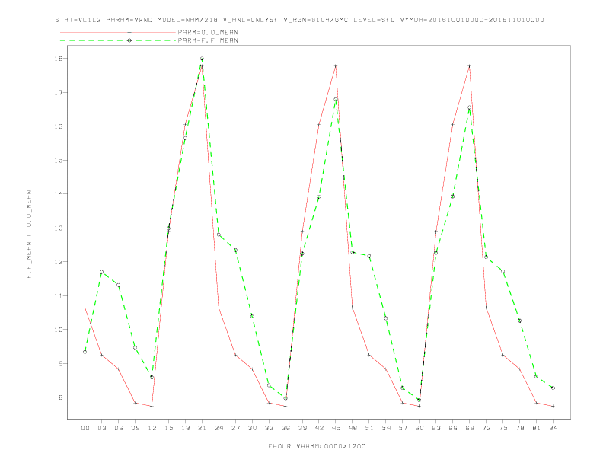
Task: Click x-axis tick label 78
Action: 519,428
